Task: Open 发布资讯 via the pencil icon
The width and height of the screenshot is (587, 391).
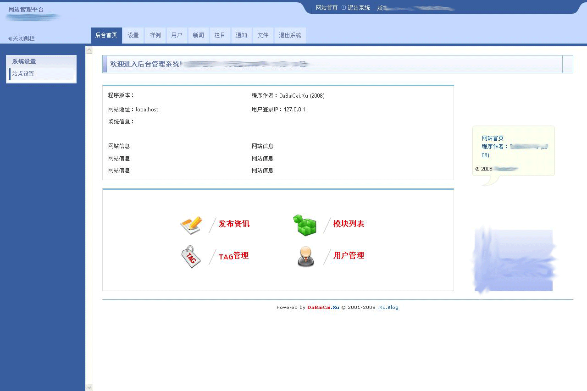Action: (190, 225)
